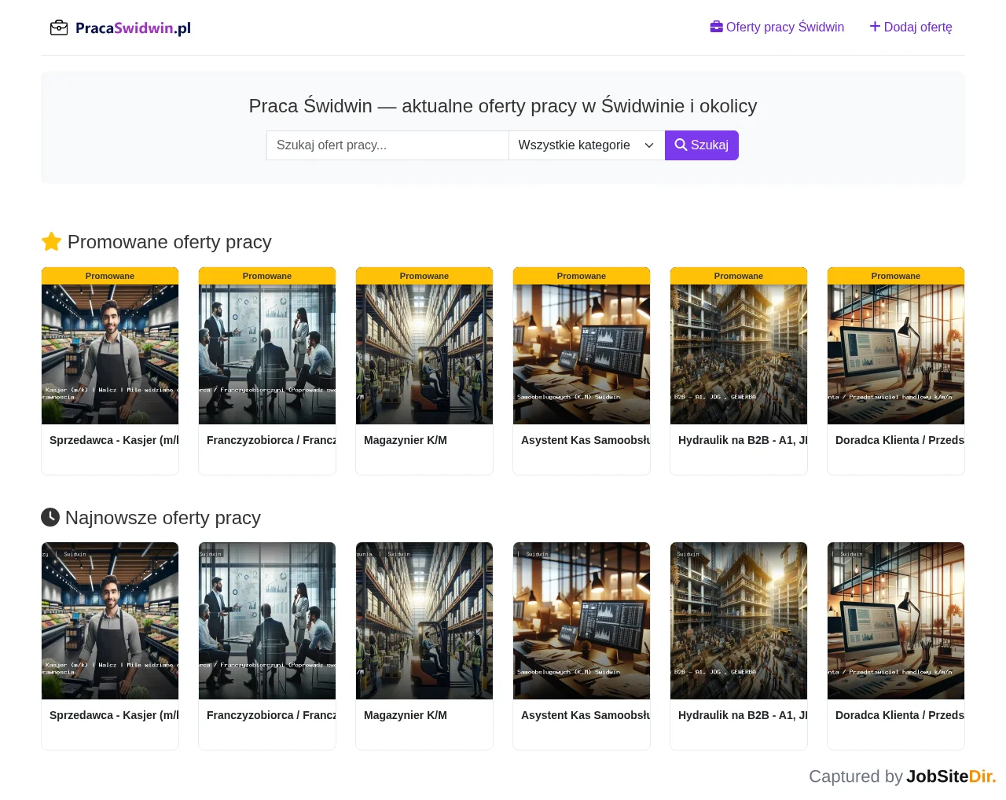
Task: Focus the Szukaj ofert pracy search field
Action: coord(387,145)
